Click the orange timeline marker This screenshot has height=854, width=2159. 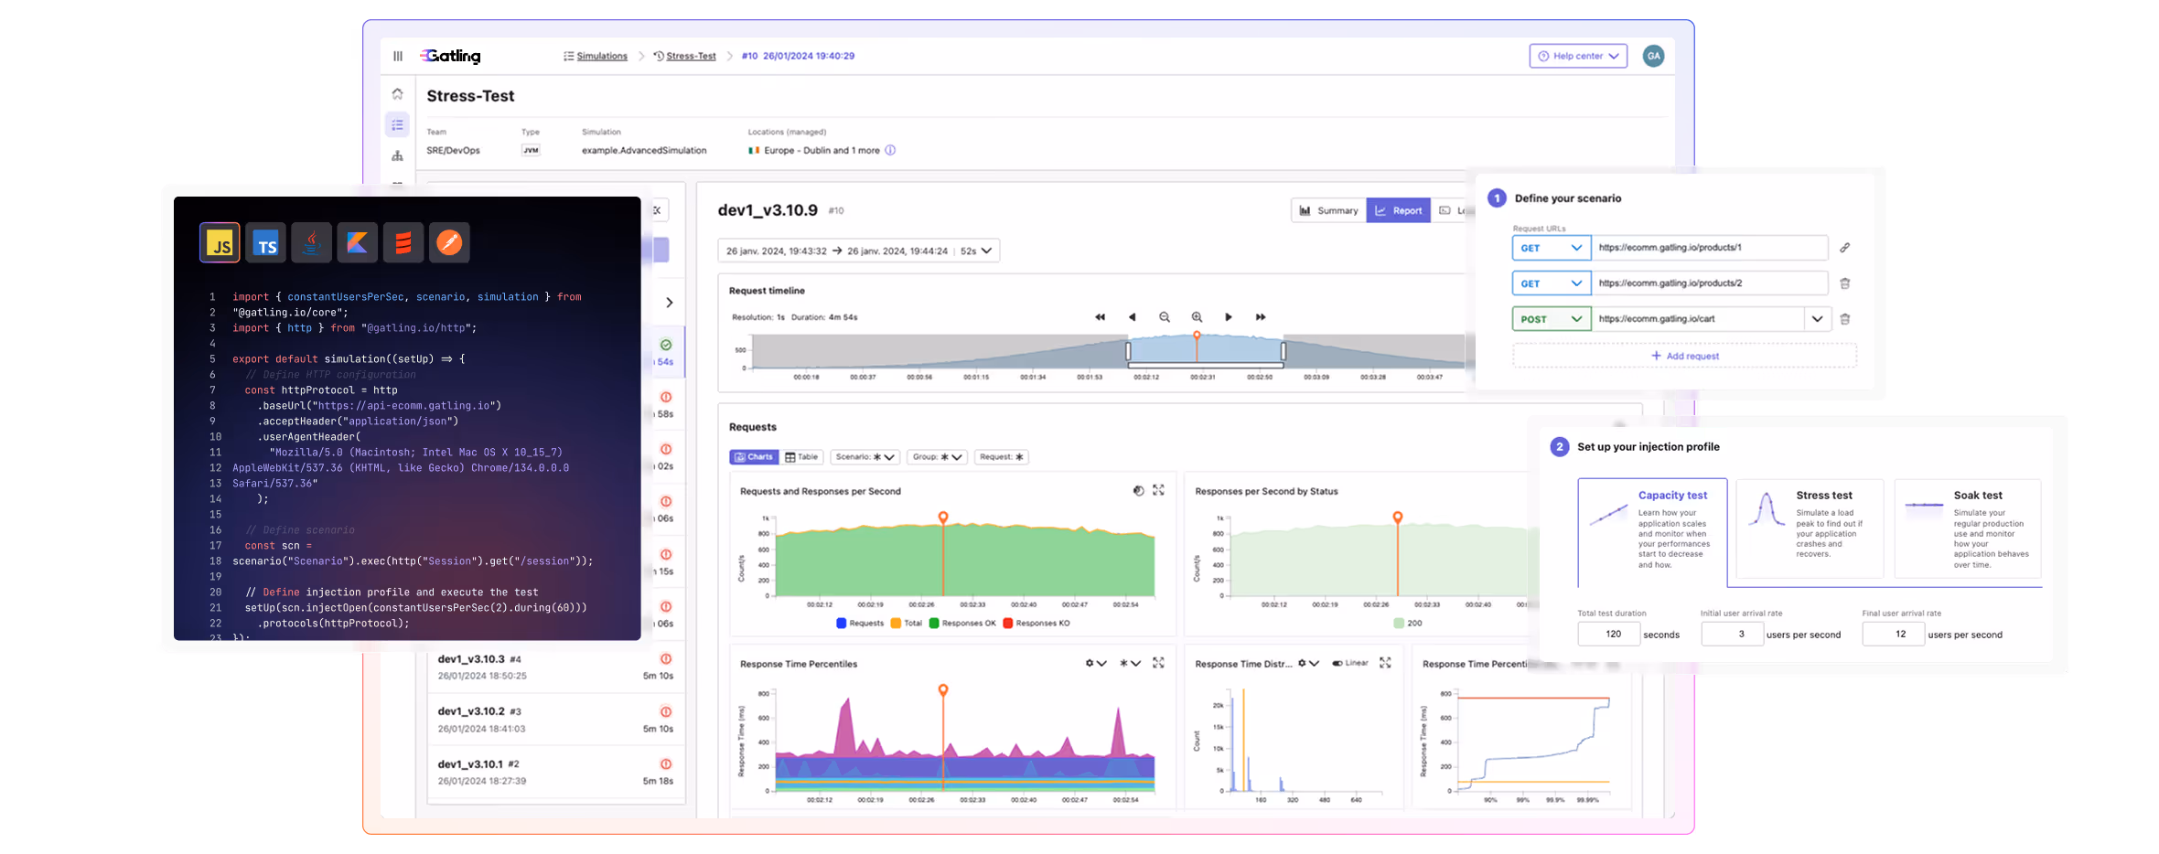pos(1197,336)
